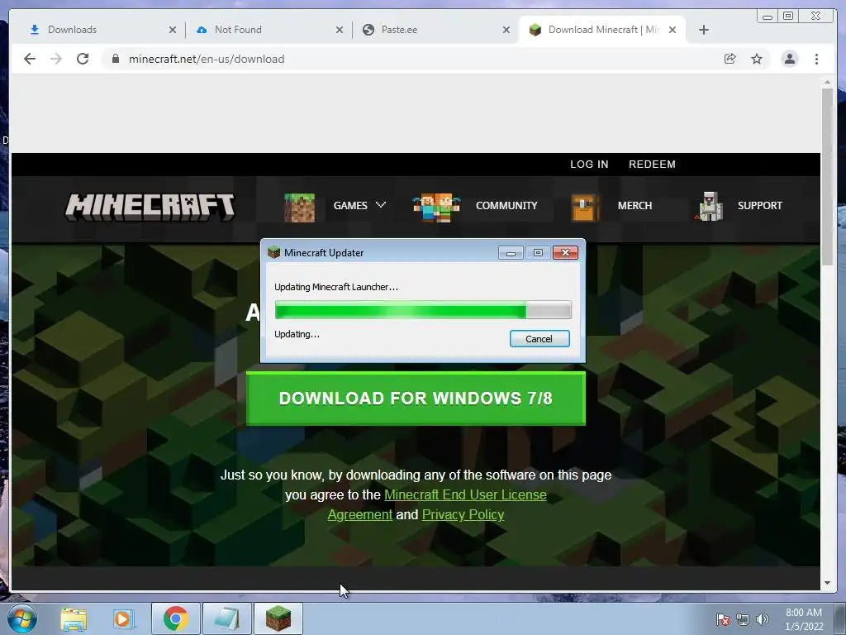This screenshot has width=846, height=635.
Task: Click the grass block Games icon
Action: click(299, 208)
